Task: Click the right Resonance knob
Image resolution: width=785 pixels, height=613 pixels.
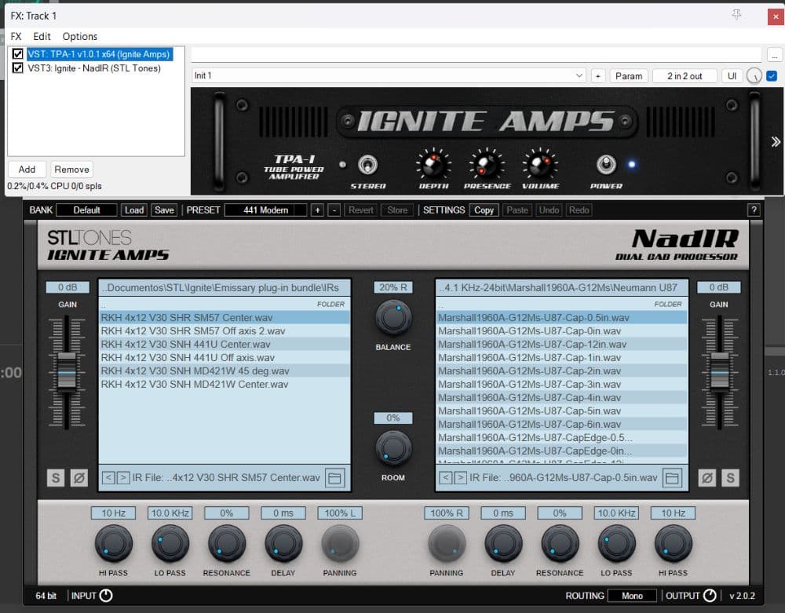Action: (x=560, y=544)
